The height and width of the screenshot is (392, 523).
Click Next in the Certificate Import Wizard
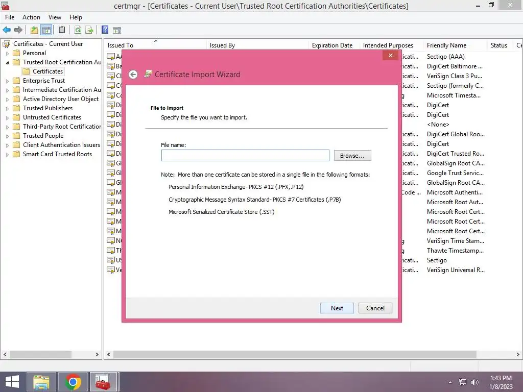[337, 308]
